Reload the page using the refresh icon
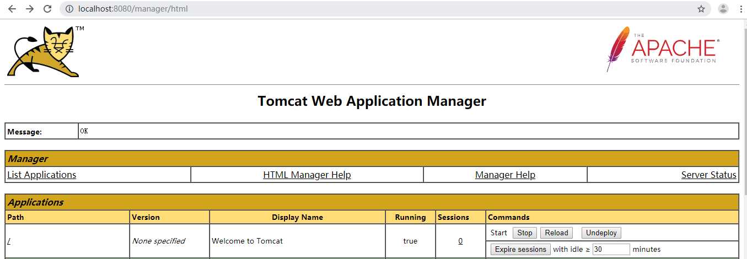This screenshot has width=747, height=259. point(47,9)
